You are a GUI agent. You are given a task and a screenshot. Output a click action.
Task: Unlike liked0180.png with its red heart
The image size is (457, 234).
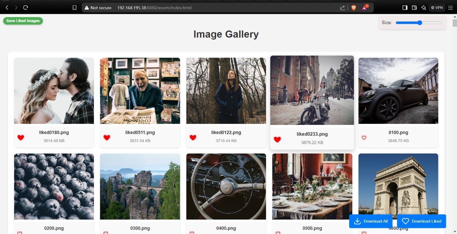[21, 137]
